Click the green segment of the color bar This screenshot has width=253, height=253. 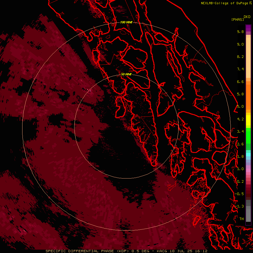point(248,135)
